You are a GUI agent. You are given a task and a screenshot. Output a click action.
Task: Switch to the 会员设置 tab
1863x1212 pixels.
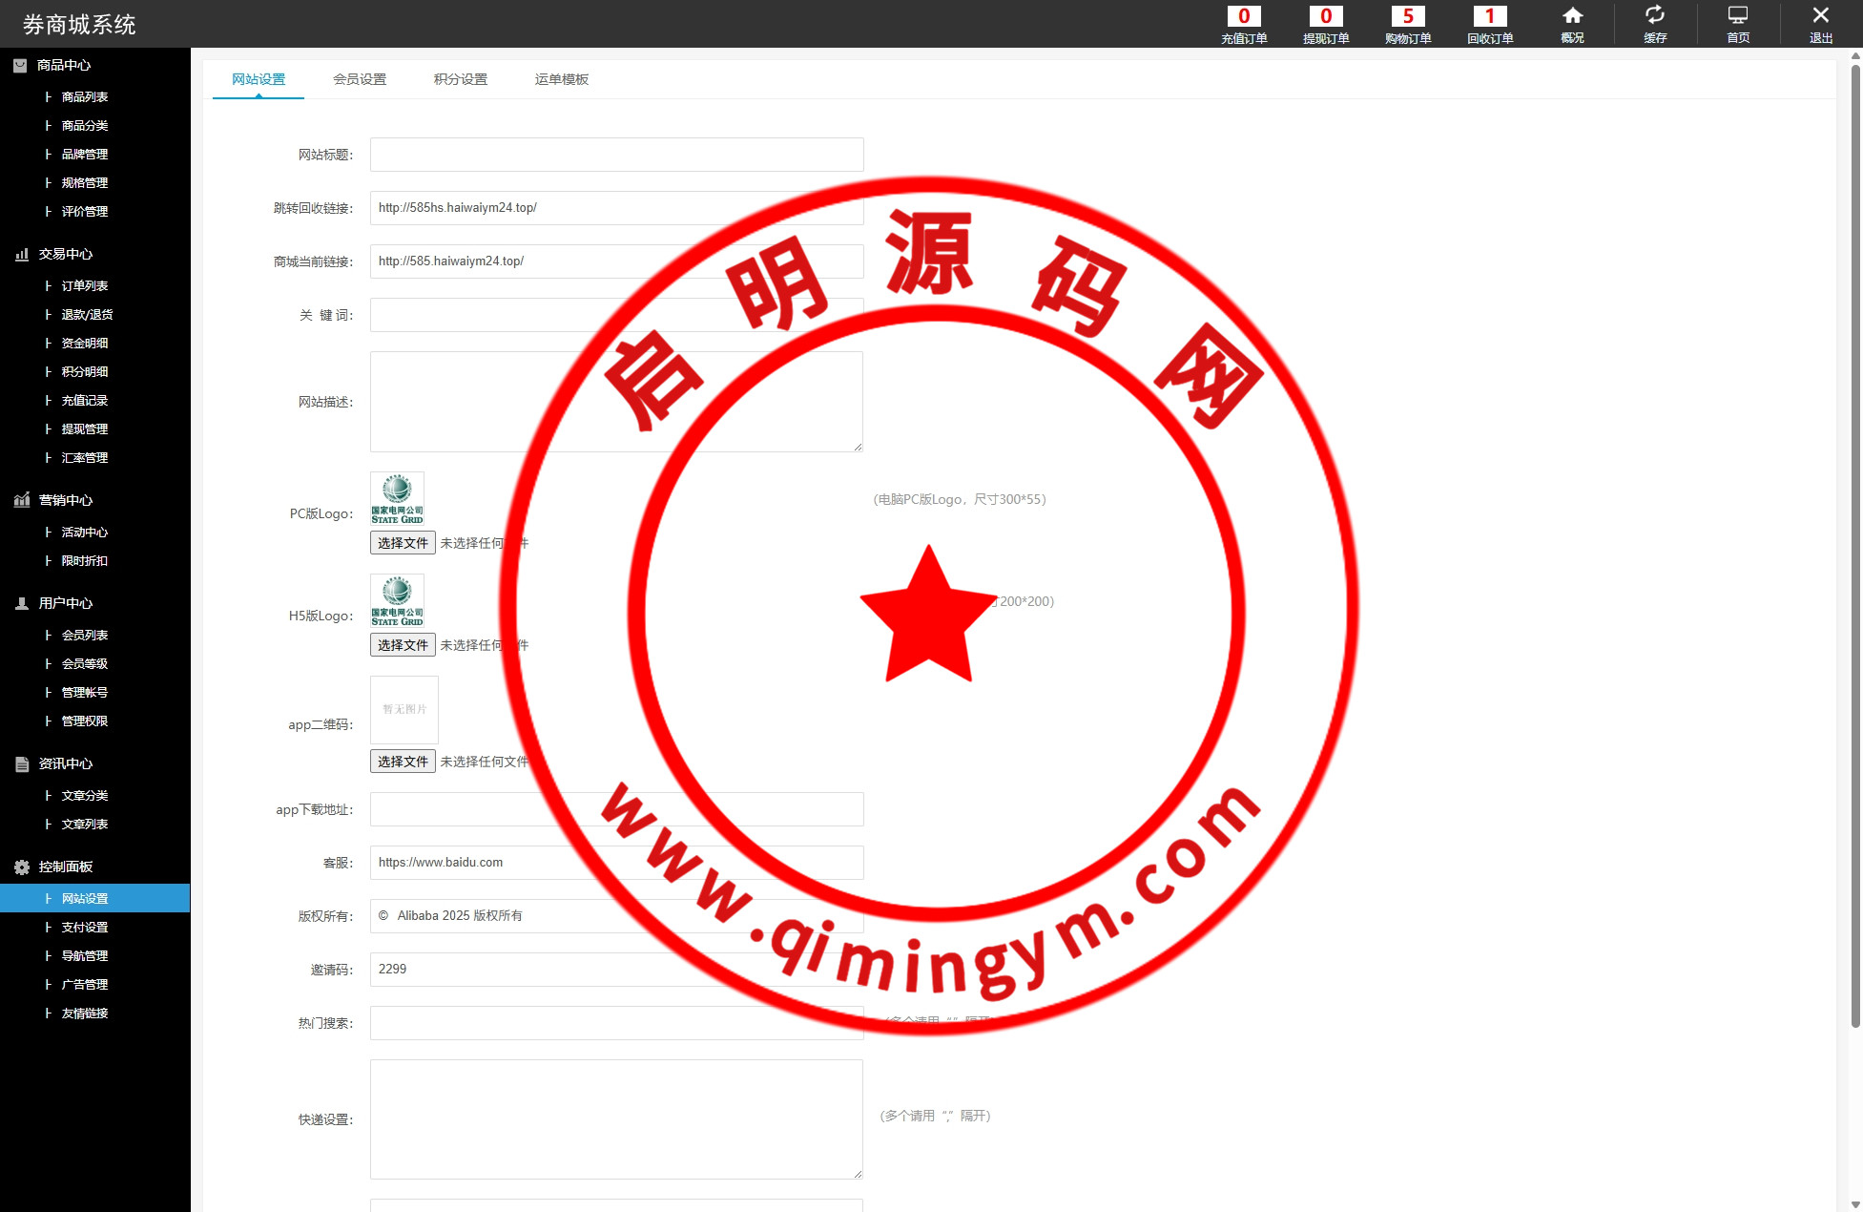[360, 79]
